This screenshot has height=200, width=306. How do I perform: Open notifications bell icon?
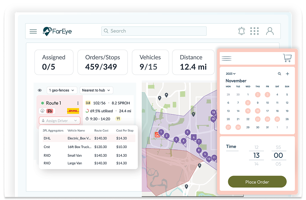242,31
